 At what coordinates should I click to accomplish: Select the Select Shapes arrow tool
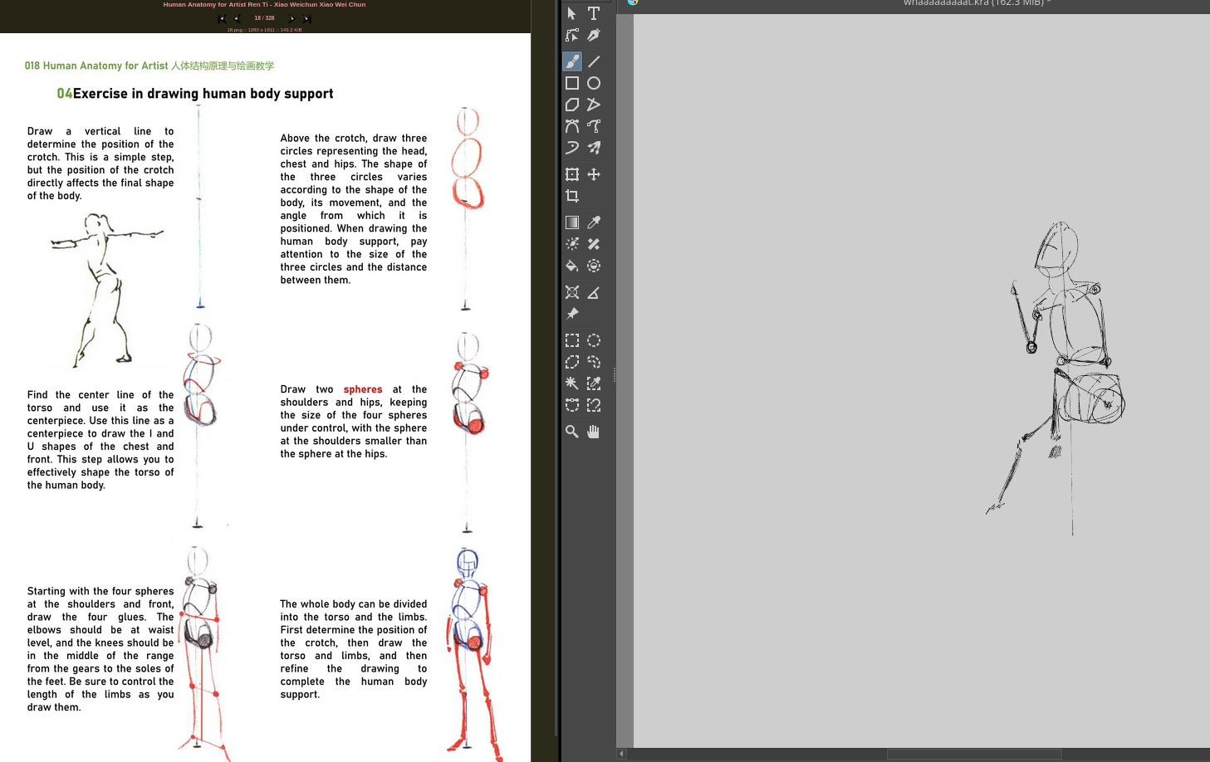point(572,13)
